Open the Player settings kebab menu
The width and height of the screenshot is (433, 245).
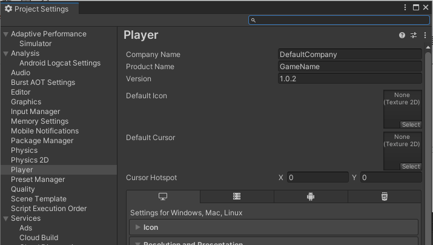(425, 35)
